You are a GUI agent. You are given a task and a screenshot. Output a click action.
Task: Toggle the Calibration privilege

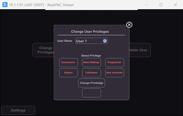pyautogui.click(x=91, y=73)
